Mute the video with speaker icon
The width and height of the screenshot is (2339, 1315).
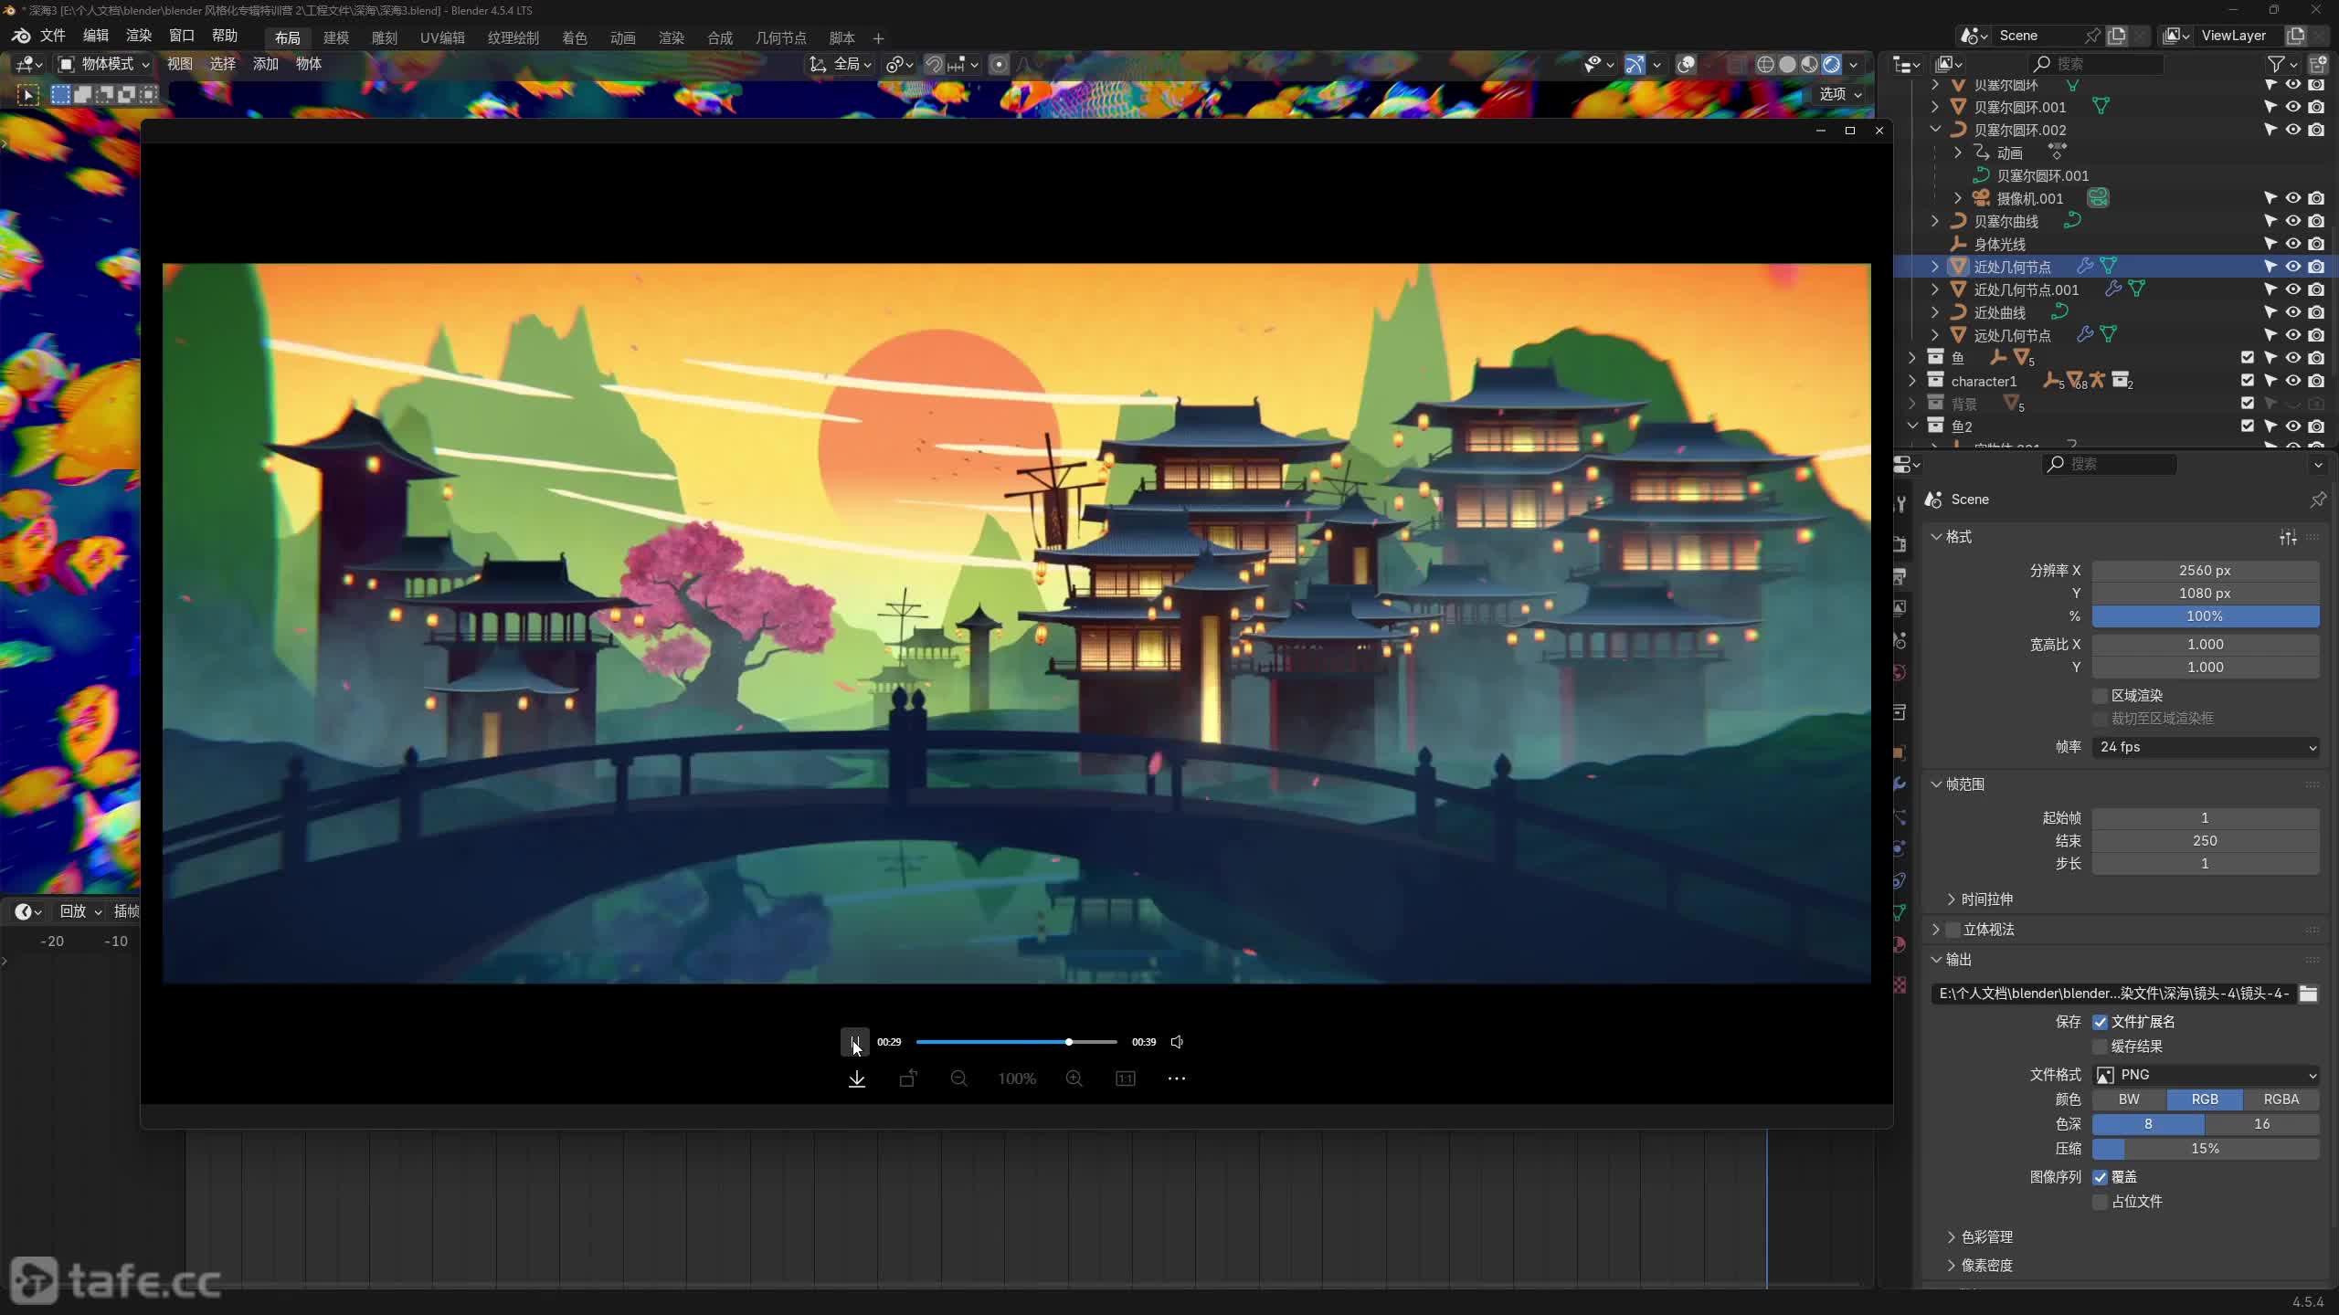(1177, 1042)
